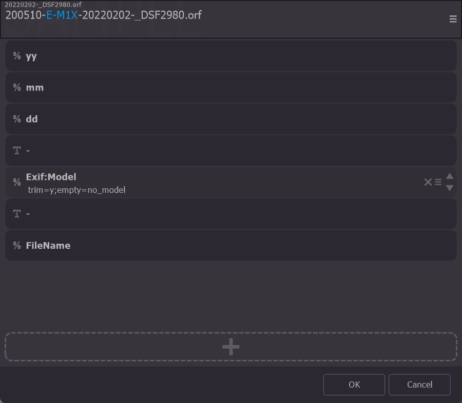Viewport: 462px width, 403px height.
Task: Click the percent icon beside yy
Action: (17, 56)
